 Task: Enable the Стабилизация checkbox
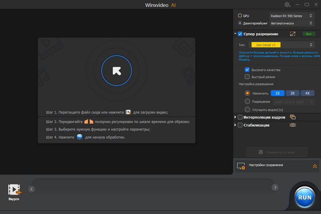(x=240, y=125)
